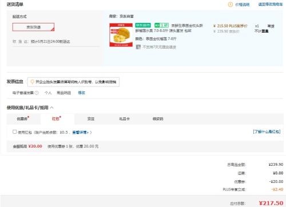Click the green 京东超市 product tag
Screen dimensions: 286x207
click(x=143, y=25)
